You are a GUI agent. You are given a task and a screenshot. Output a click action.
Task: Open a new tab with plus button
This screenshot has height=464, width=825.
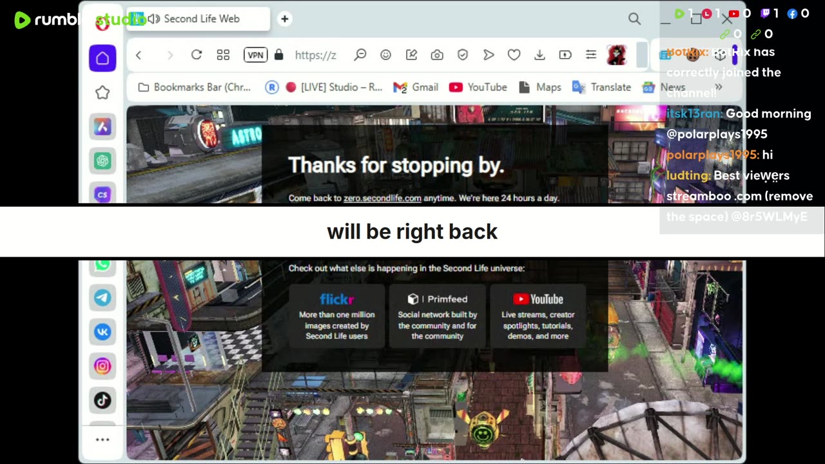(x=284, y=19)
